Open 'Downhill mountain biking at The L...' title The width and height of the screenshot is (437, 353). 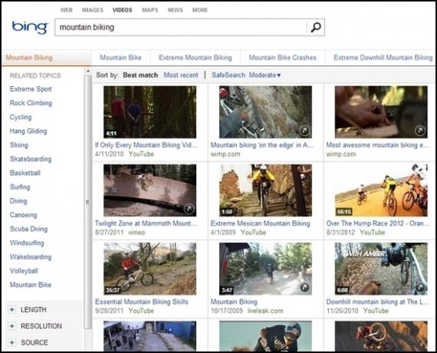(x=378, y=302)
